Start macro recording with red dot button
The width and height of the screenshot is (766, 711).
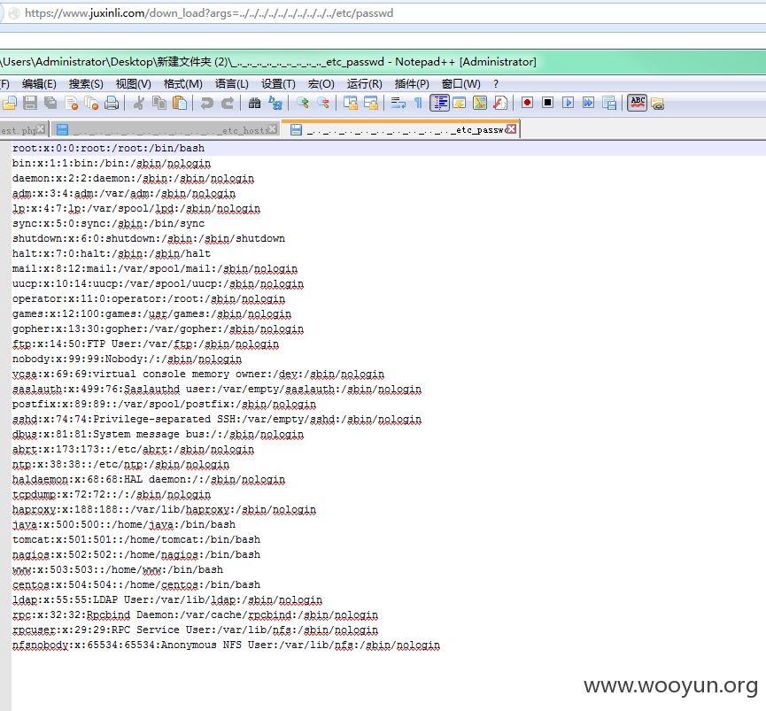pyautogui.click(x=527, y=103)
